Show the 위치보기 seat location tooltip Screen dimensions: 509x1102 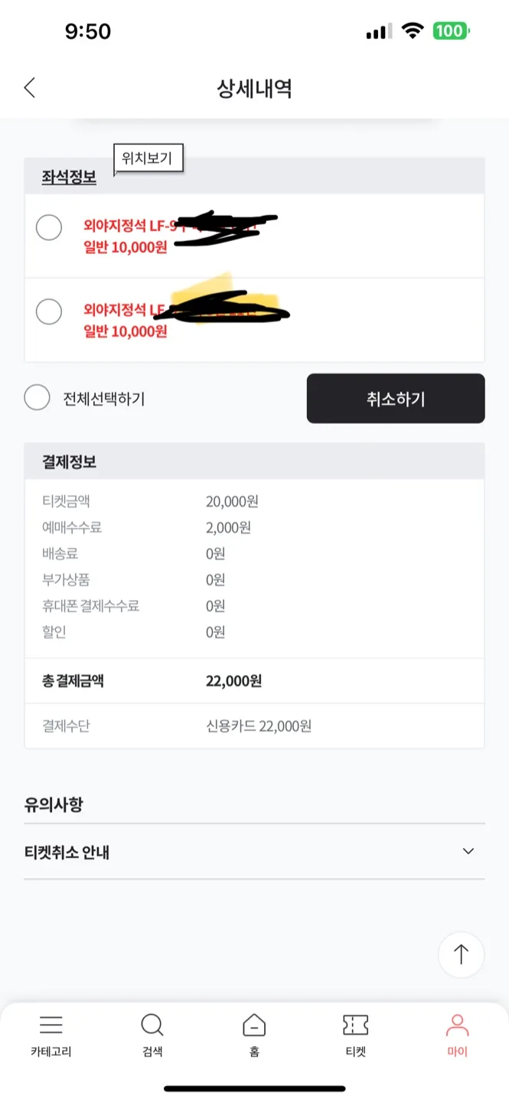point(148,160)
